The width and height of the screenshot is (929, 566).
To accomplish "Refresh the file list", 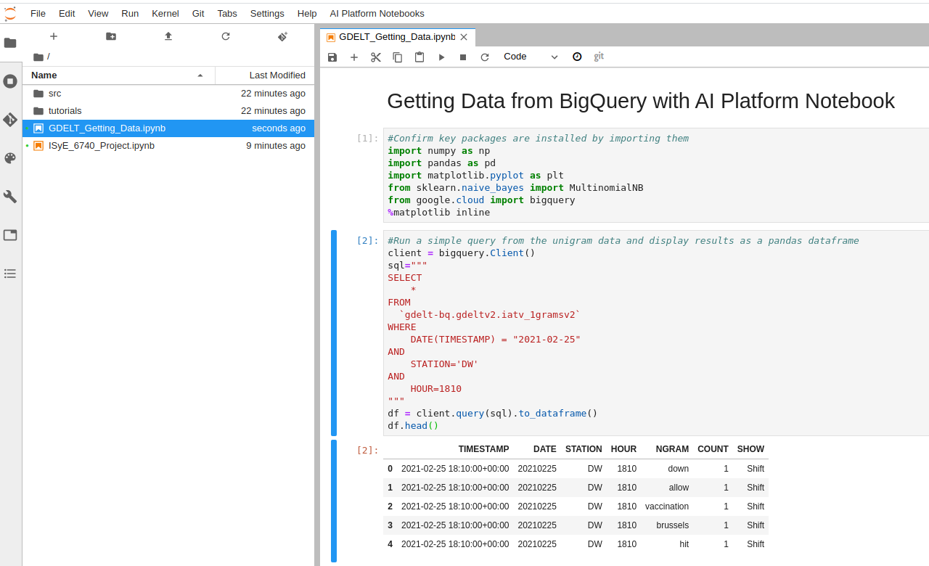I will pyautogui.click(x=226, y=36).
